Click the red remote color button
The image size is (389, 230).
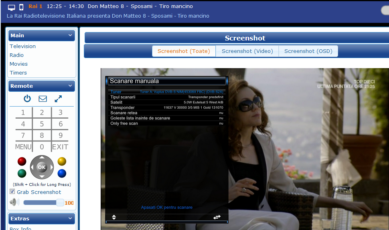coord(22,161)
